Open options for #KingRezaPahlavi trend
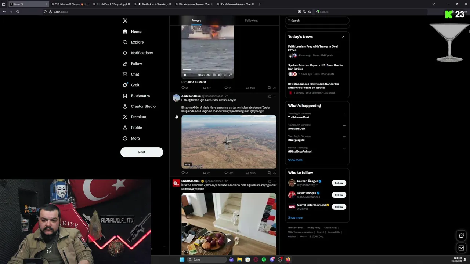Image resolution: width=470 pixels, height=264 pixels. click(344, 148)
